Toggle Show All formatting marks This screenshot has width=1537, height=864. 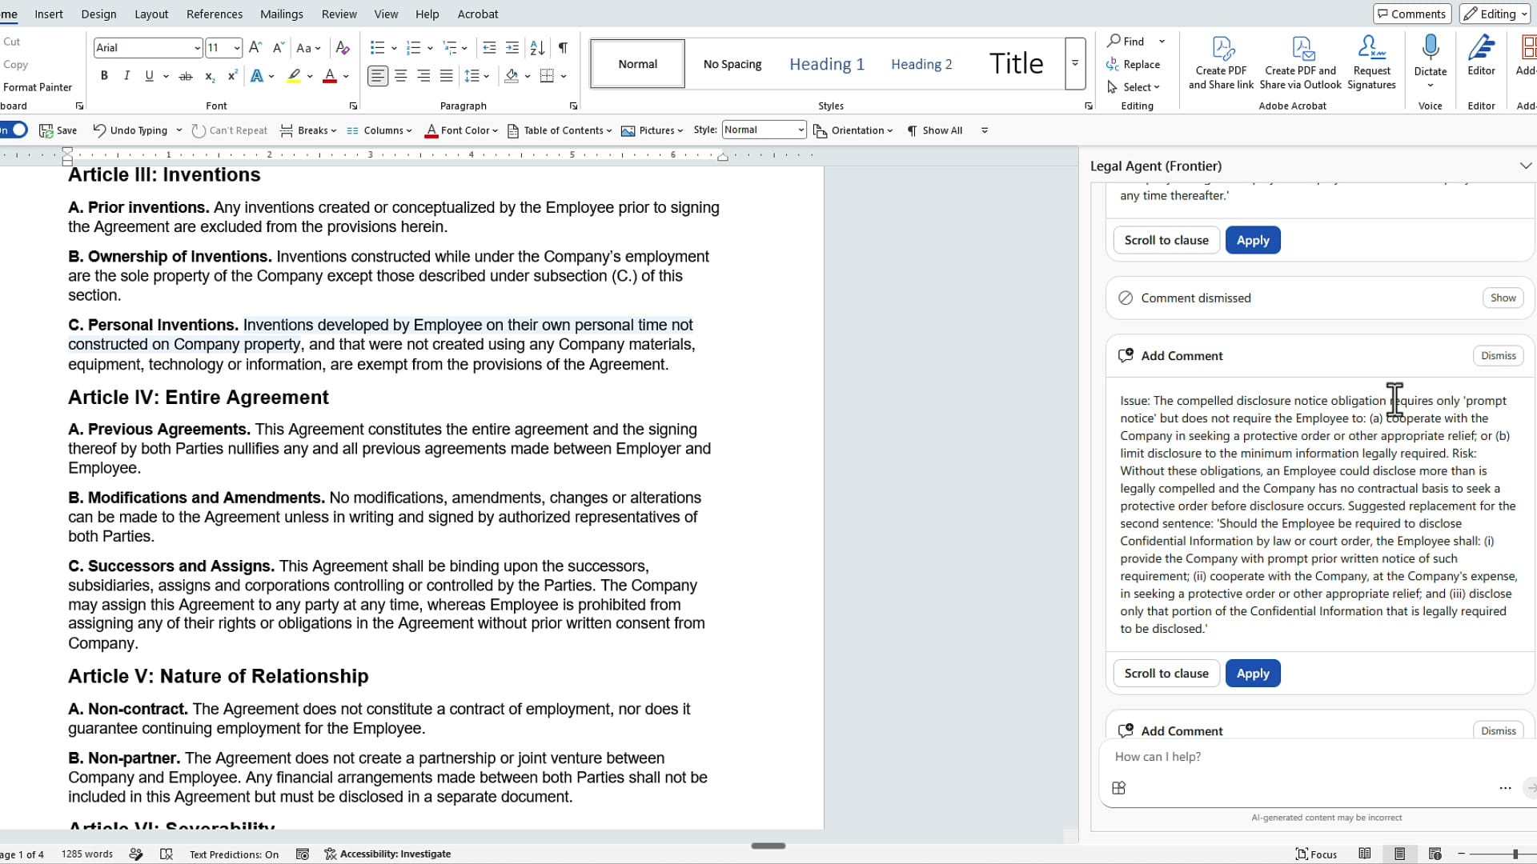coord(935,130)
